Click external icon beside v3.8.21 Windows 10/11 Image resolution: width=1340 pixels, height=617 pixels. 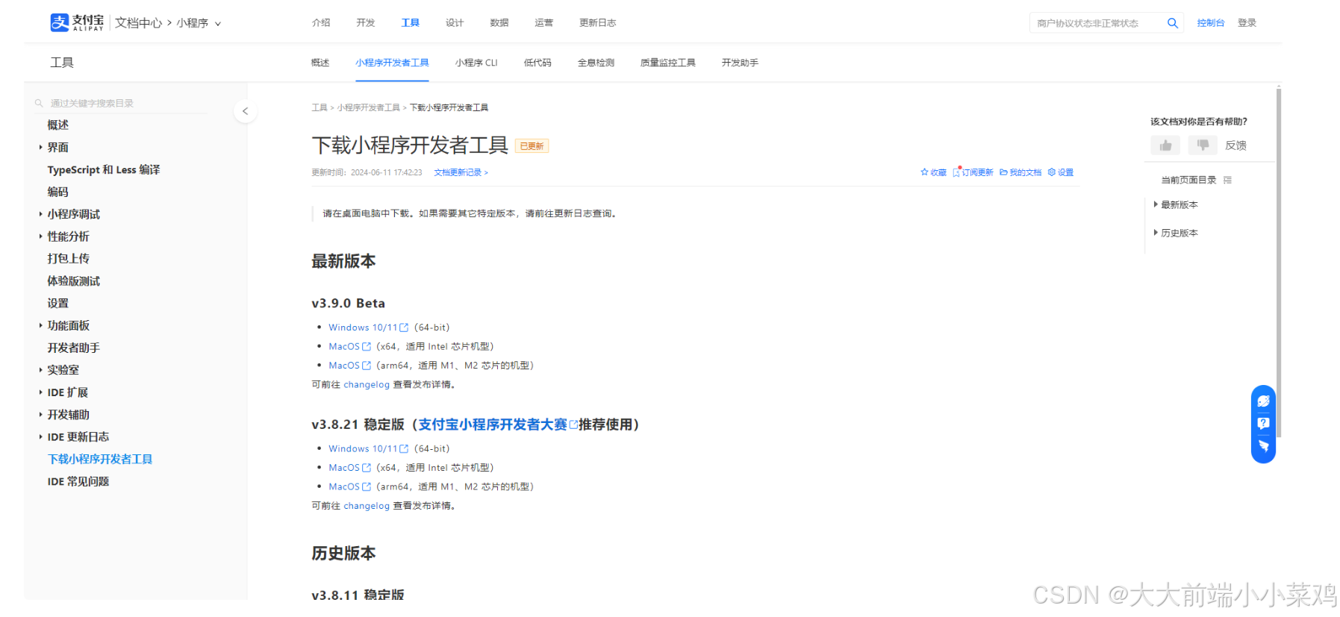coord(404,449)
